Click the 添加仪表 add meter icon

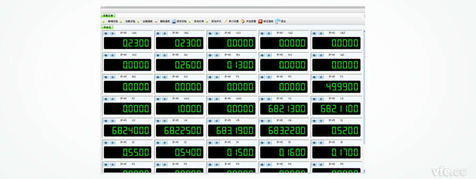[x=190, y=21]
